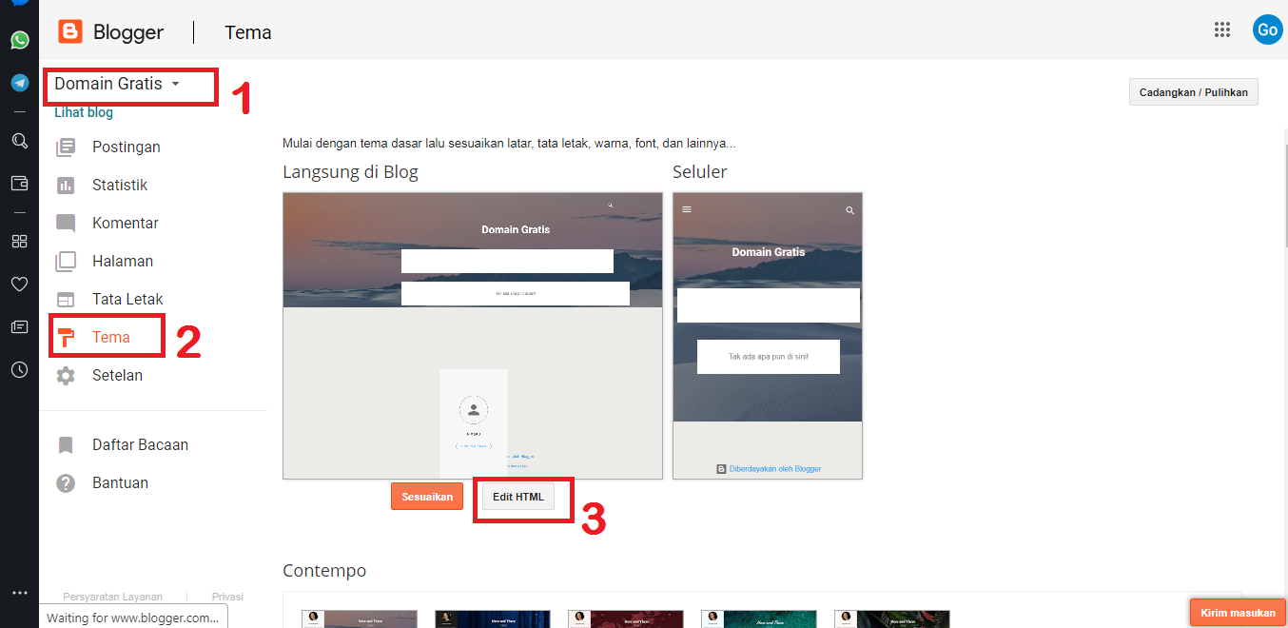Click the Kirim masukan feedback button
1288x628 pixels.
[x=1238, y=613]
